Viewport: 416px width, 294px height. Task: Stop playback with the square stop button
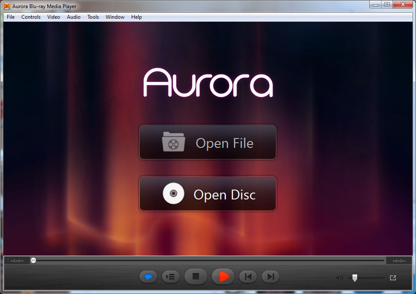coord(196,277)
